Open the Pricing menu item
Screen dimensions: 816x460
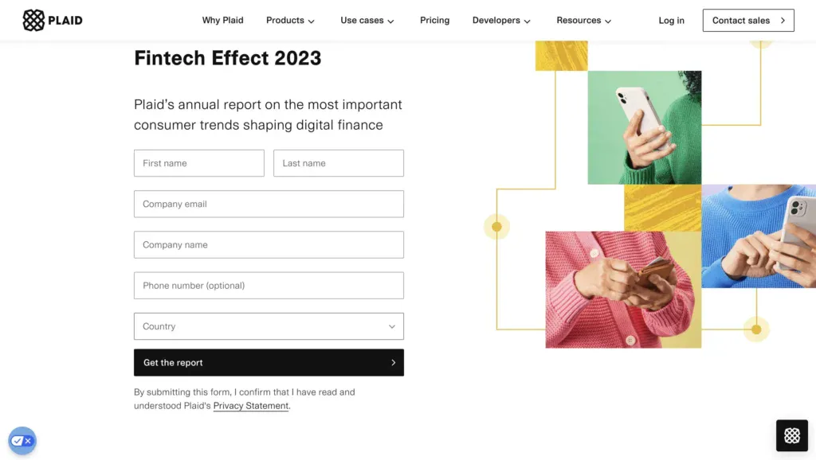pos(434,20)
